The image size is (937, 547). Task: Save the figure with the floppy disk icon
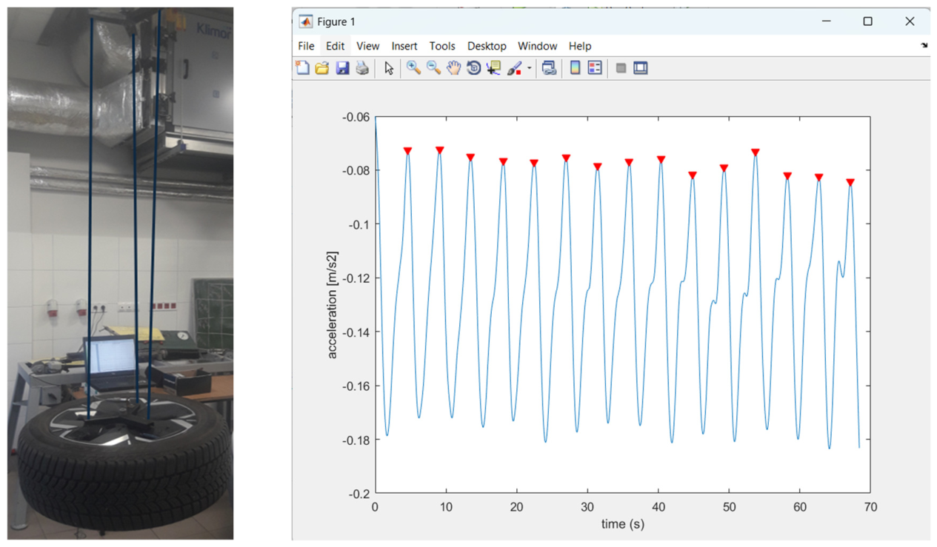pos(342,68)
